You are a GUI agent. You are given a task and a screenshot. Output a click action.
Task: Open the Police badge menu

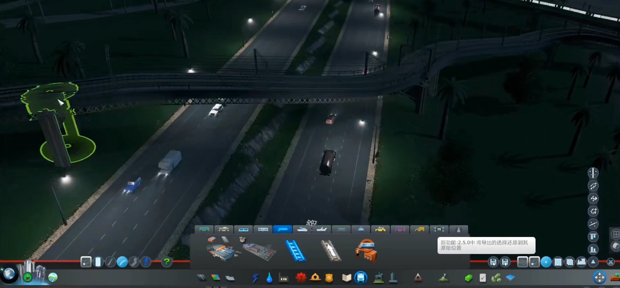pyautogui.click(x=329, y=277)
